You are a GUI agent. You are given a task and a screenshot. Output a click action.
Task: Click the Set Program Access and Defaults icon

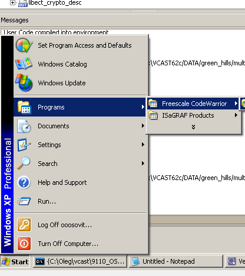24,45
